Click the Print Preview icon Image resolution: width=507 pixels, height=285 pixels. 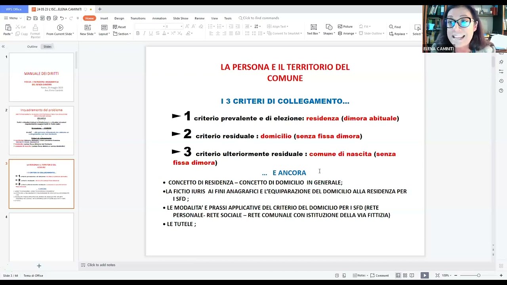click(x=55, y=18)
